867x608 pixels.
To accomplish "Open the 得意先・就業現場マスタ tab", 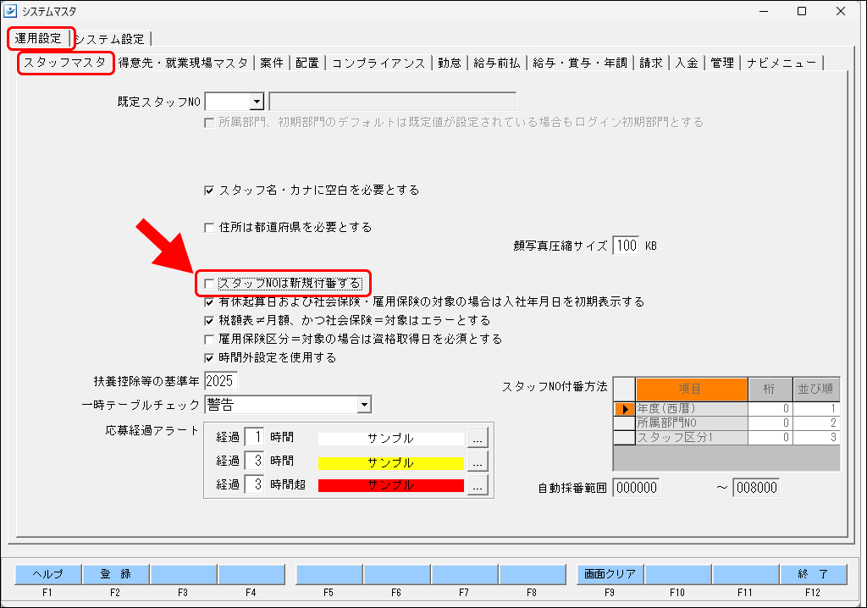I will pyautogui.click(x=183, y=63).
